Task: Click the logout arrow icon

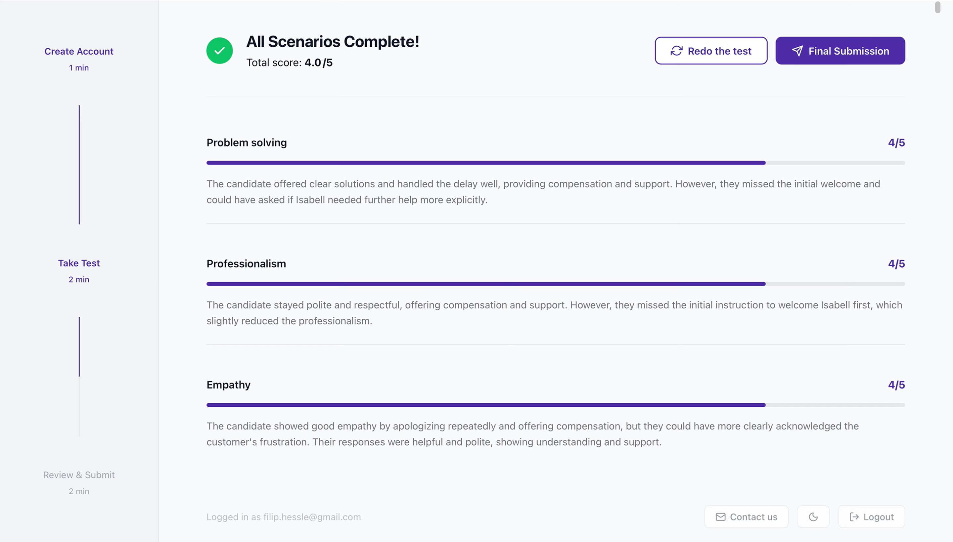Action: (854, 517)
